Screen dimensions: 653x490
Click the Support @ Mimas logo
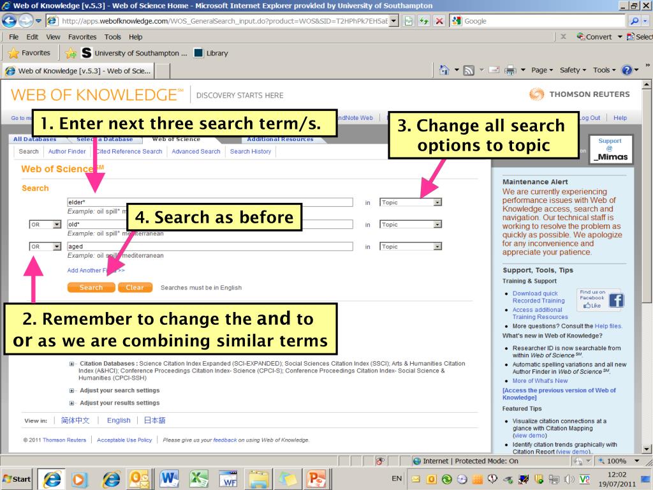pyautogui.click(x=610, y=149)
